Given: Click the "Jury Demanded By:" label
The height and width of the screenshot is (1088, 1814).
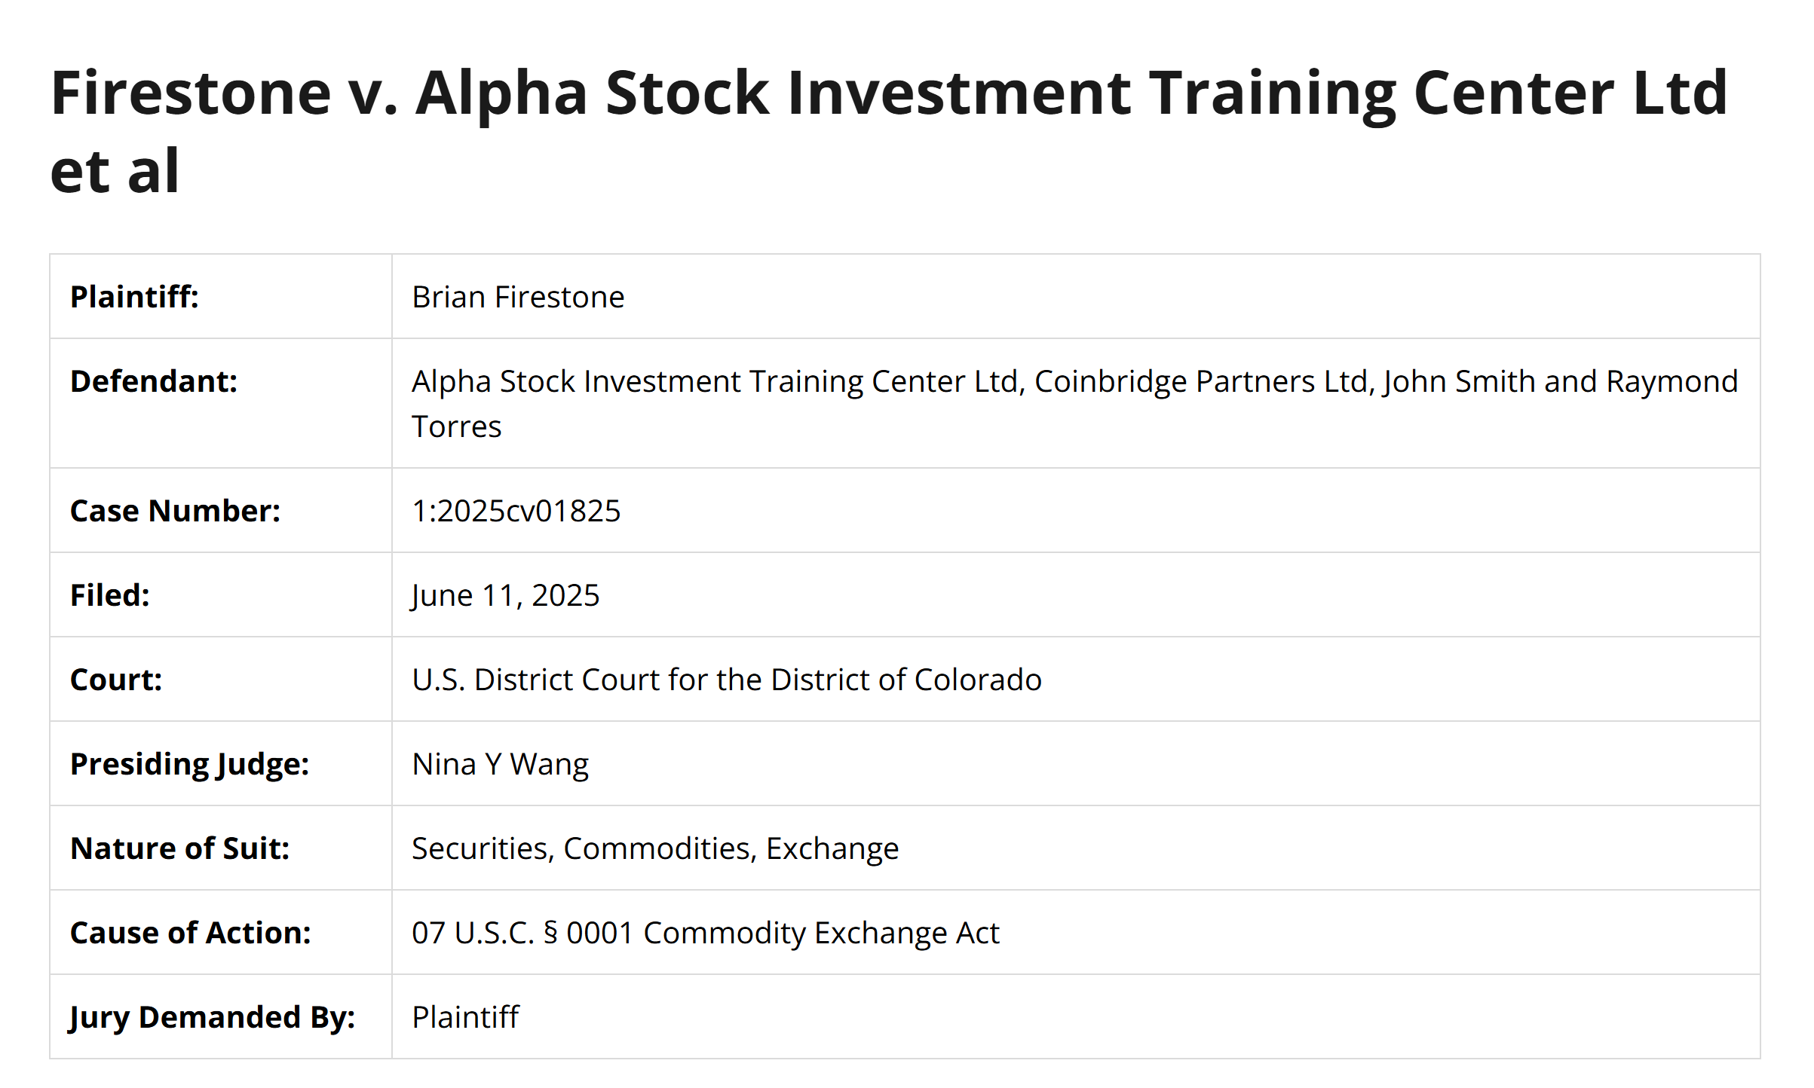Looking at the screenshot, I should (x=212, y=1017).
